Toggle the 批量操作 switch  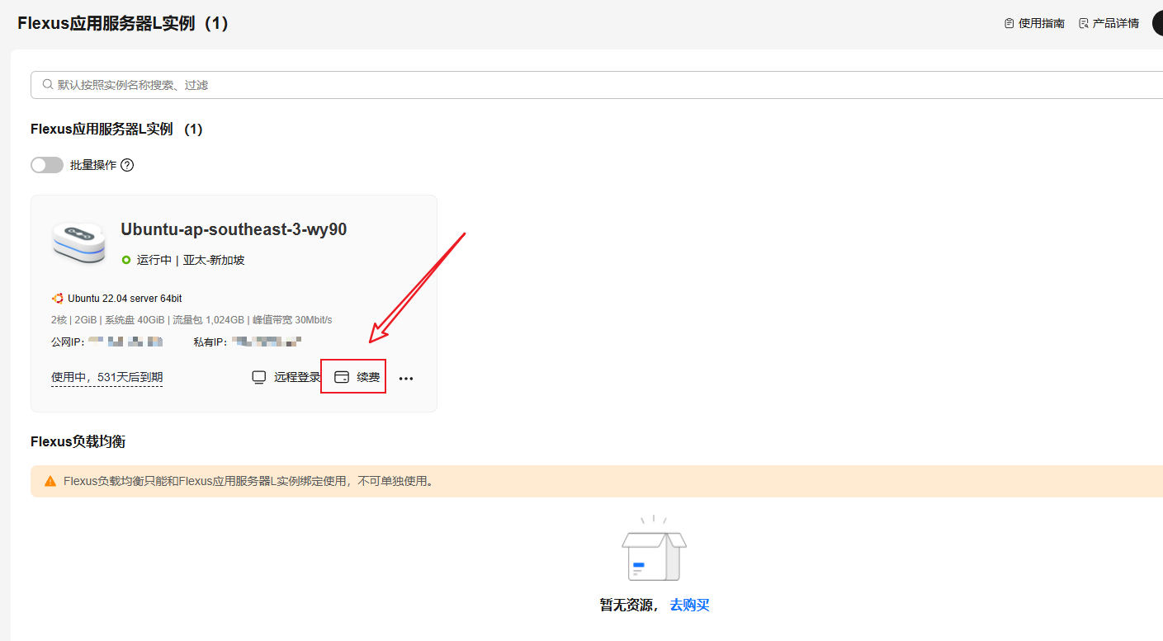pos(47,165)
